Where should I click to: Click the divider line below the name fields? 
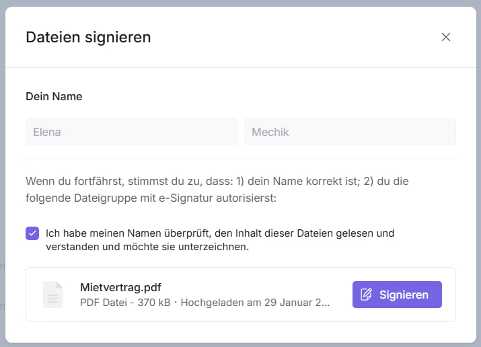click(240, 159)
